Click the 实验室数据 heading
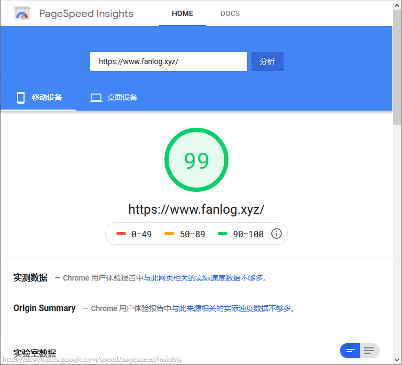 pos(35,353)
